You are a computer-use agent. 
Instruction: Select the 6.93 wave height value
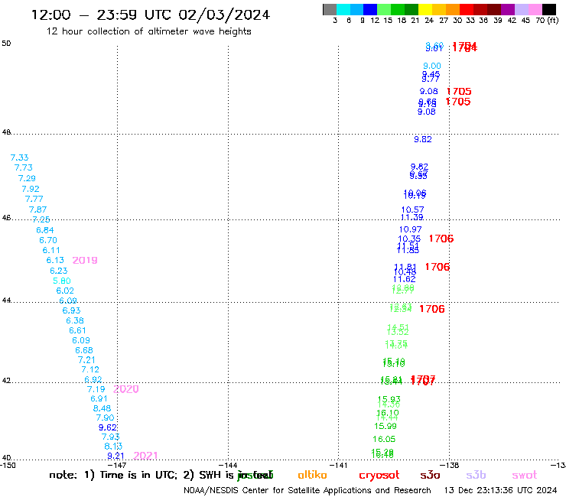tap(71, 310)
